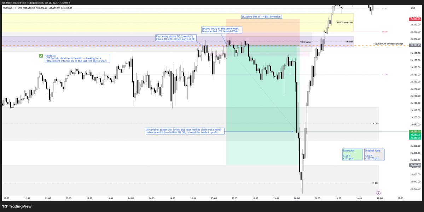The image size is (424, 212).
Task: Click the 26,160.00 price axis label
Action: tap(415, 75)
